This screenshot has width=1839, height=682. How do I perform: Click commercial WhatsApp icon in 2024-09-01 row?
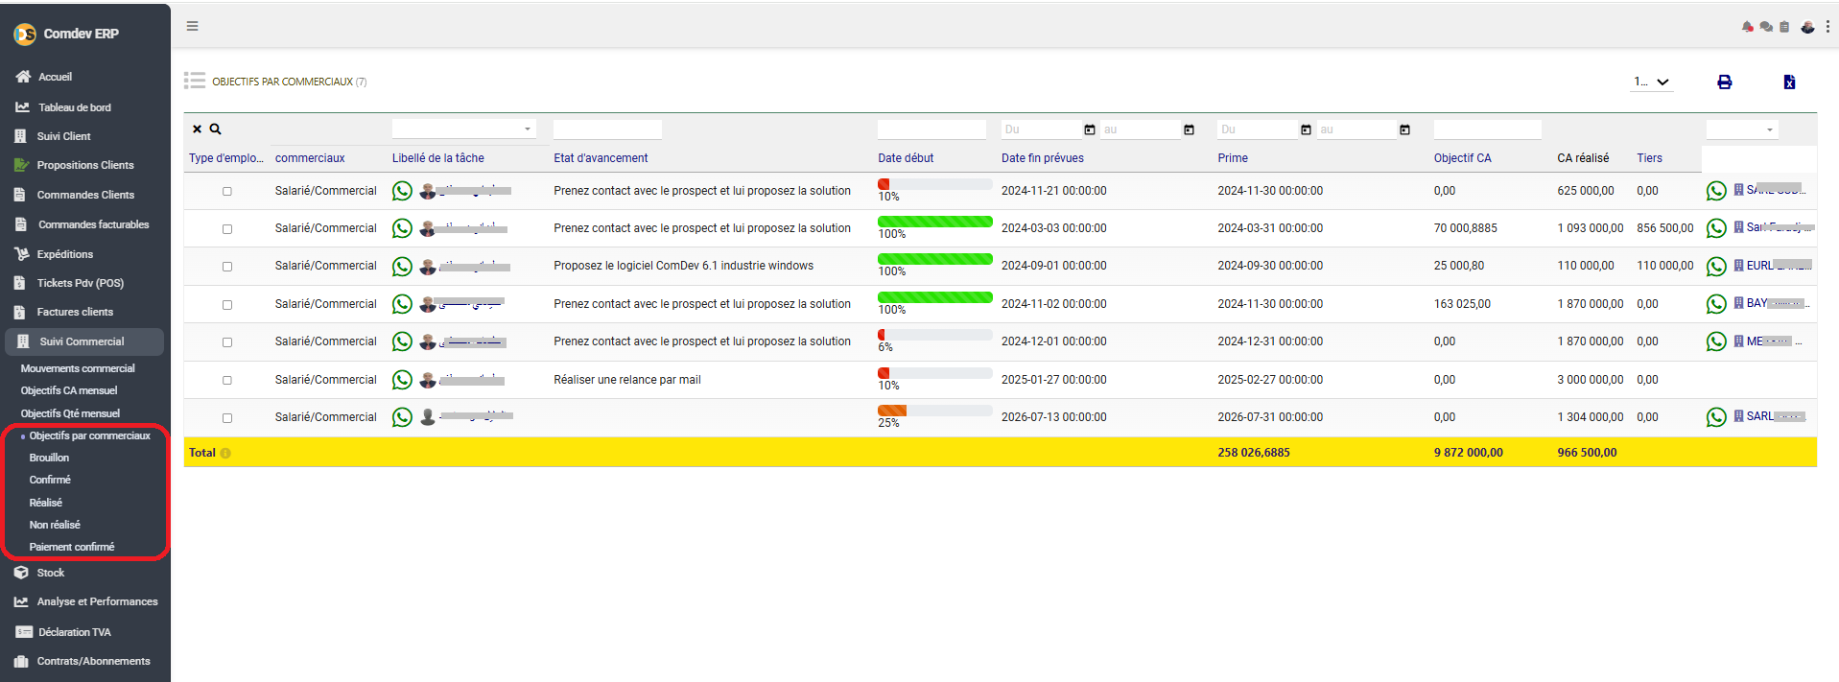402,266
